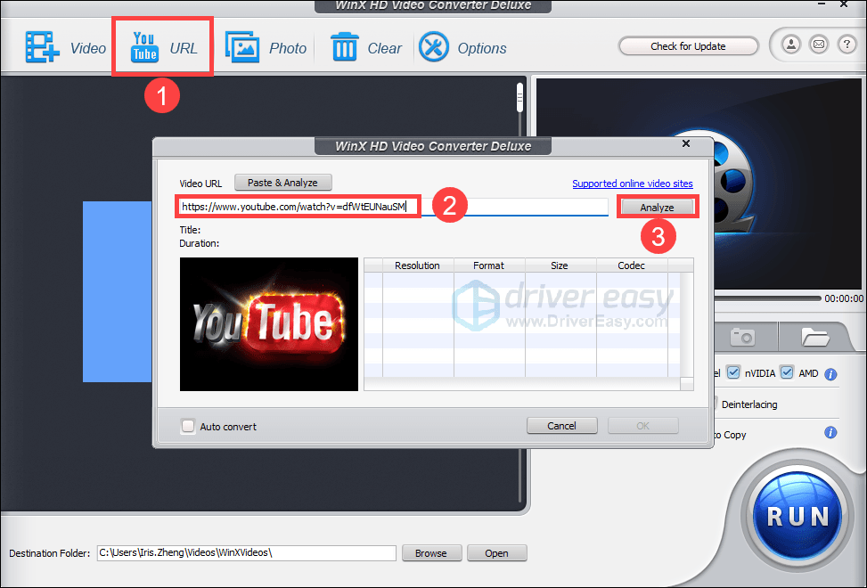Click info icon next to AMD
Viewport: 867px width, 588px height.
click(830, 374)
